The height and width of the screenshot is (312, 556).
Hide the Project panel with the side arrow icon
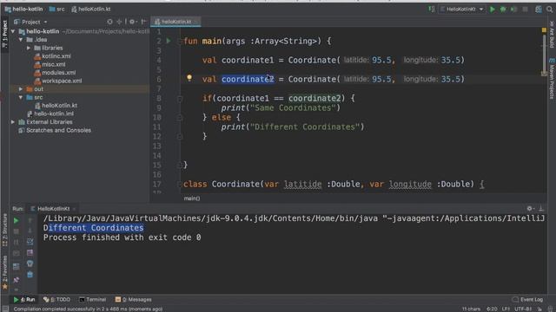[x=143, y=22]
